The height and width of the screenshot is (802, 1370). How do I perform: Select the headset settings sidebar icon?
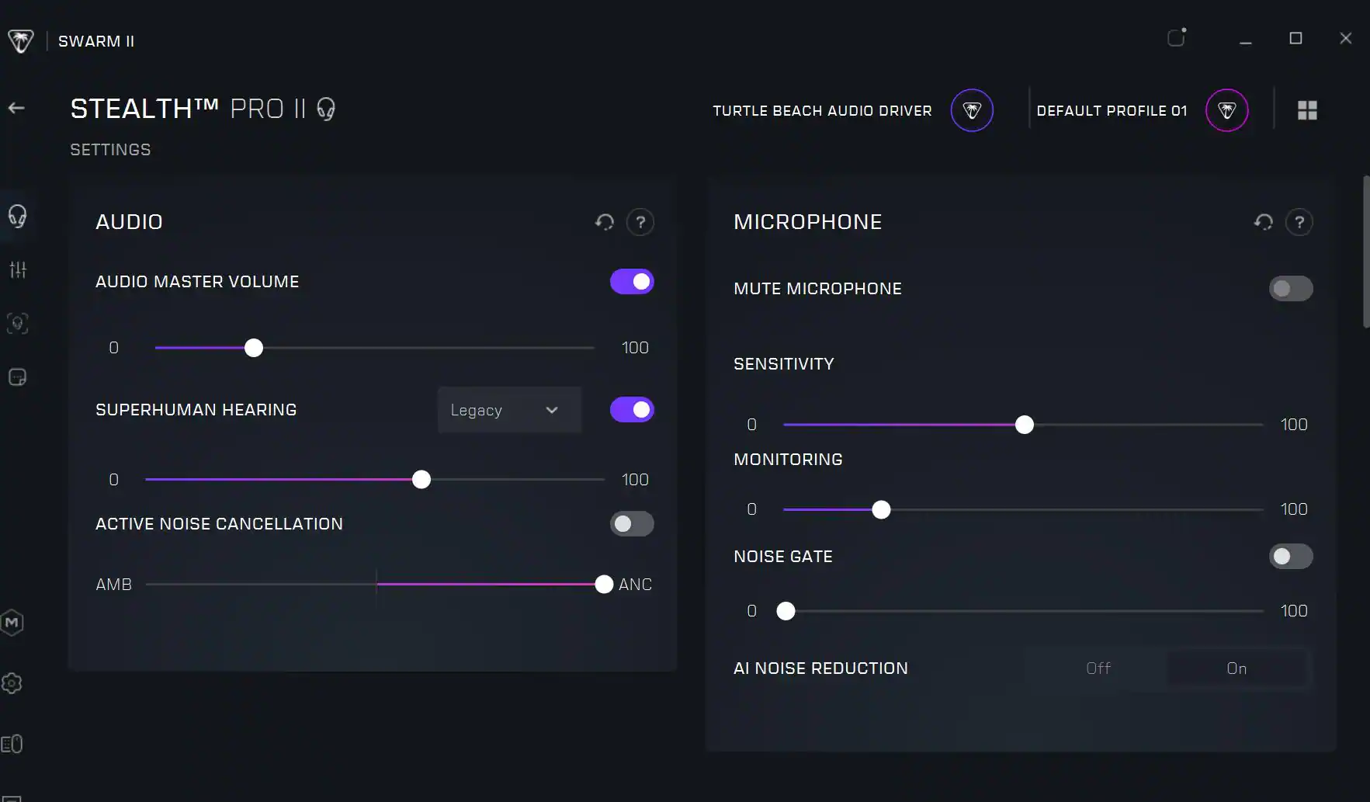coord(17,216)
